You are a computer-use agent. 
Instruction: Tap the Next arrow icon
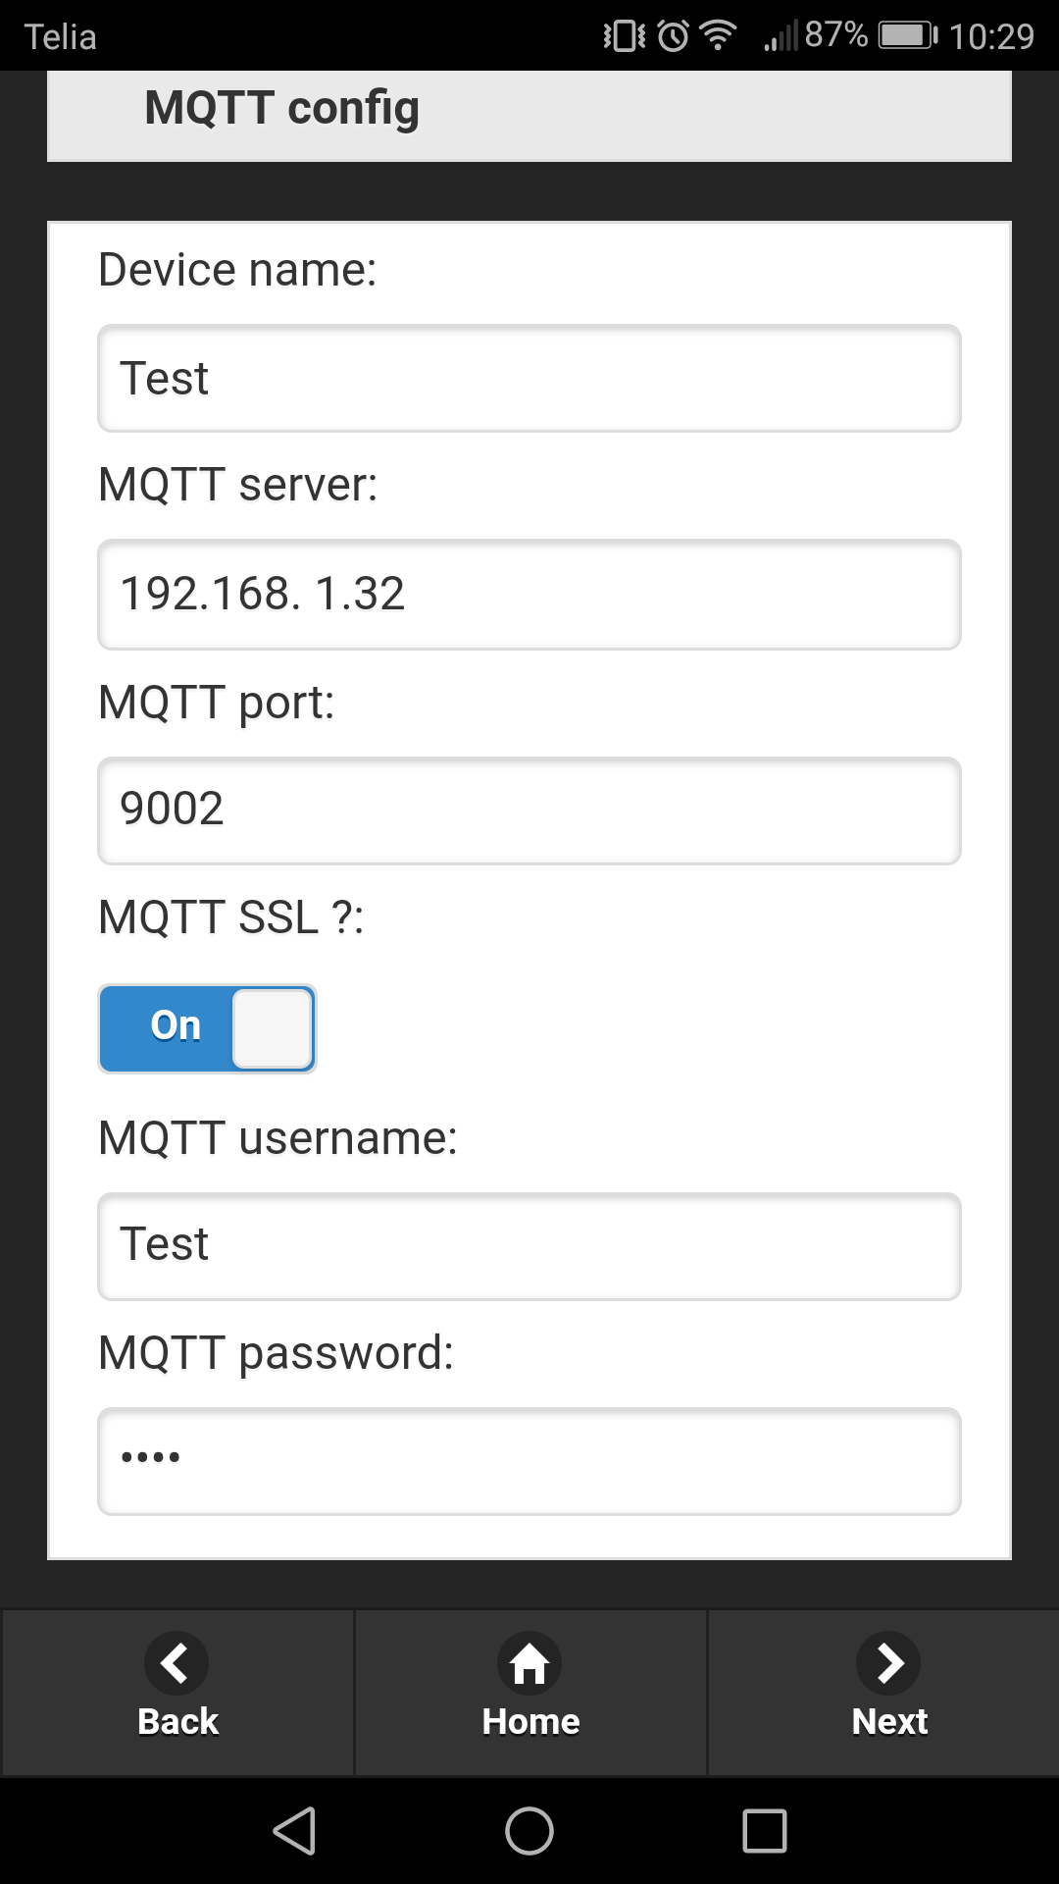[x=888, y=1663]
